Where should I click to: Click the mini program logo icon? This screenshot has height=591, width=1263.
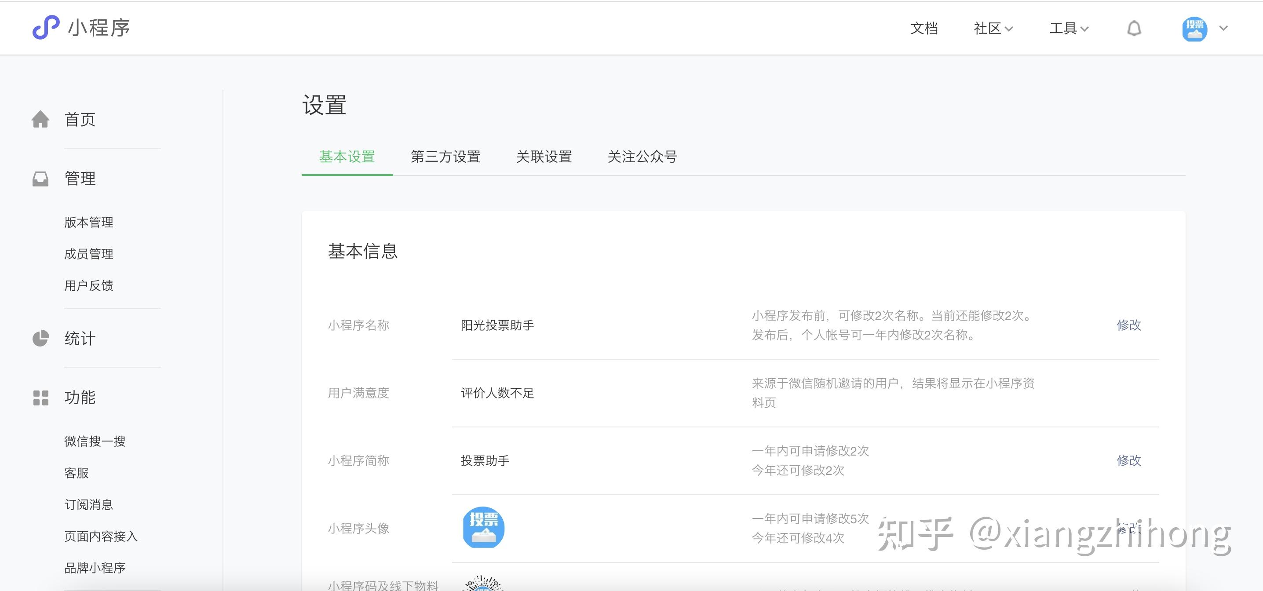tap(46, 27)
